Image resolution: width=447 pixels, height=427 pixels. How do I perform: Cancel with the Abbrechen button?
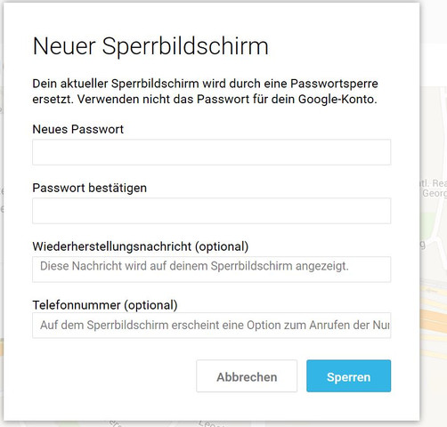(247, 376)
